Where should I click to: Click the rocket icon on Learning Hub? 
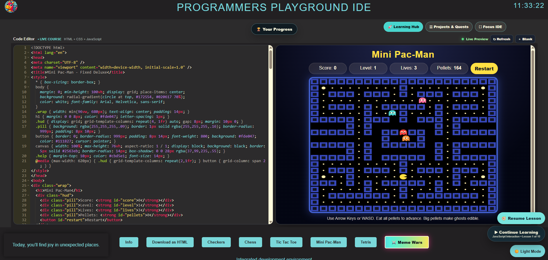pyautogui.click(x=390, y=27)
